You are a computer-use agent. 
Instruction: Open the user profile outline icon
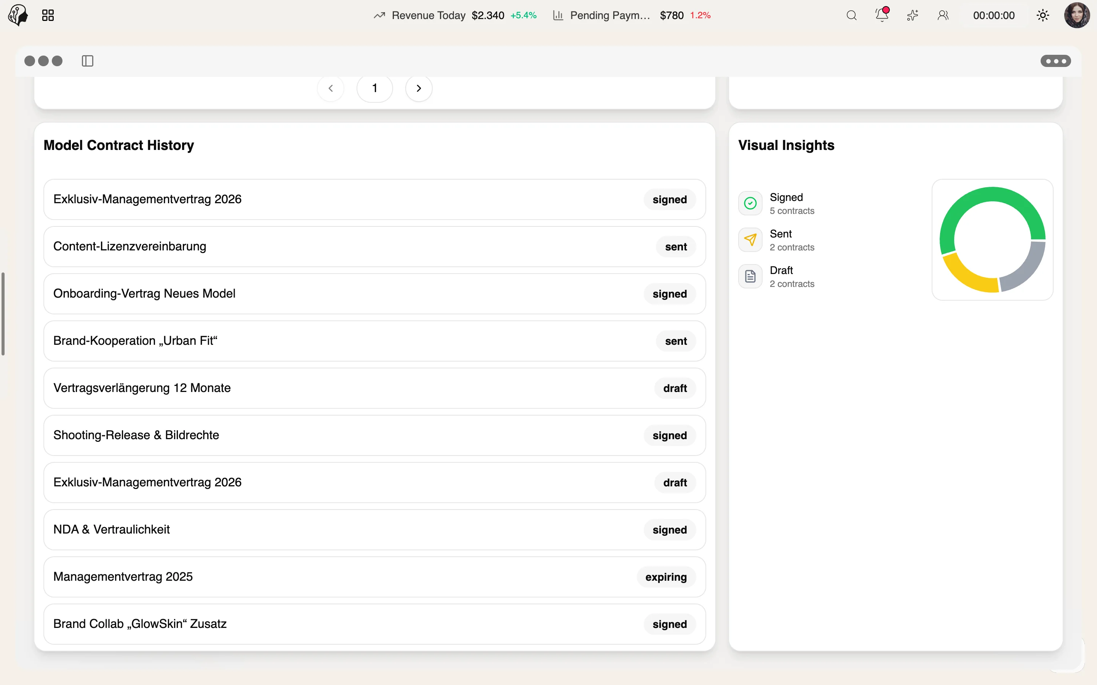point(943,15)
